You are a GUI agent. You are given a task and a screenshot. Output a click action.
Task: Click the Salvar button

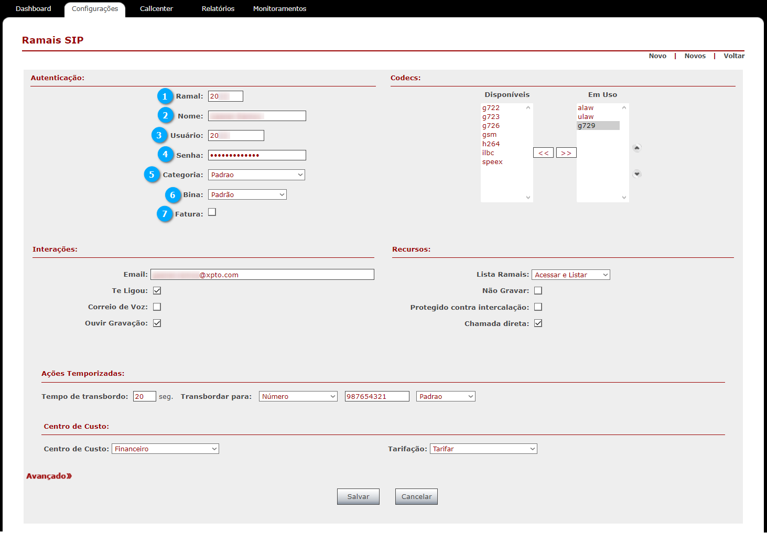point(358,496)
